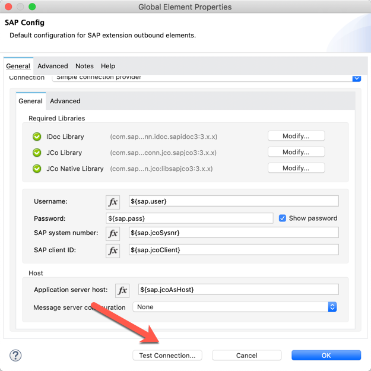Switch to the outer Advanced tab
The image size is (371, 371).
tap(52, 66)
